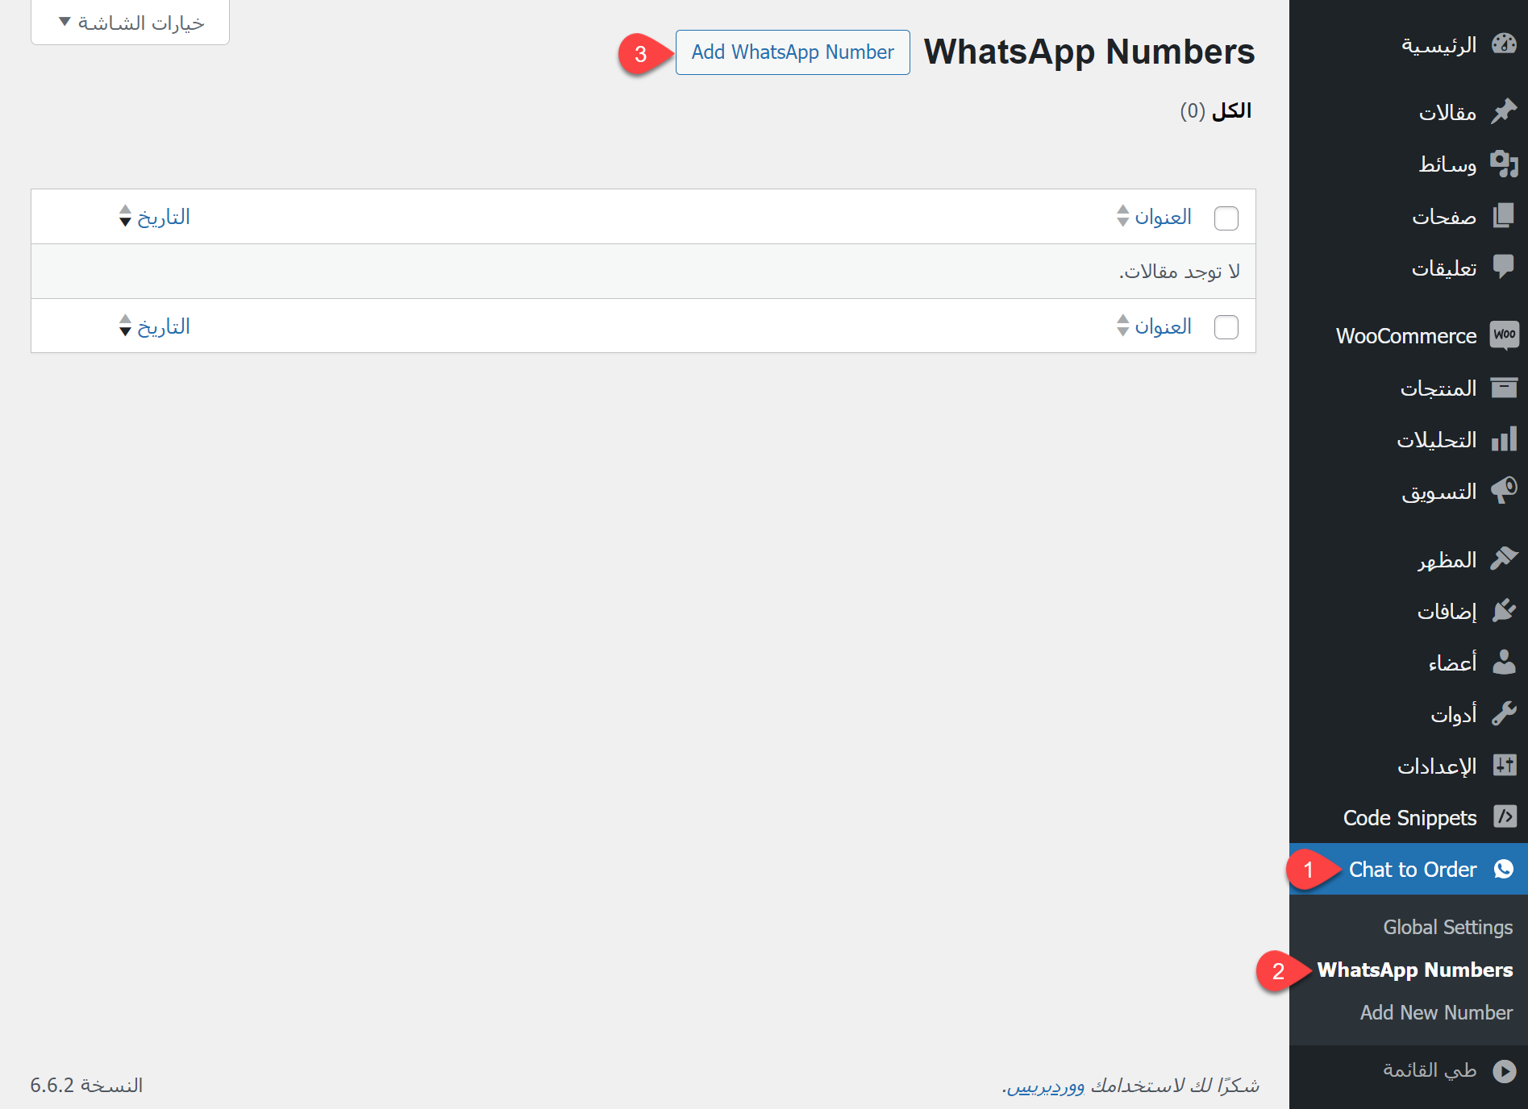
Task: Open the المنتجات products menu
Action: click(1409, 388)
